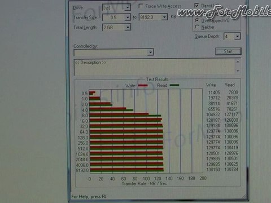
Task: Enable the Force Write Access checkbox
Action: (x=141, y=6)
